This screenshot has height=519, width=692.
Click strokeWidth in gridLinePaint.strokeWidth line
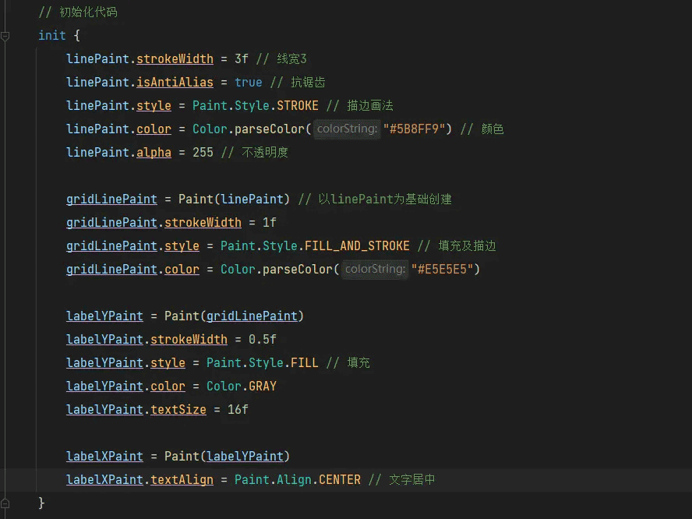[x=203, y=222]
